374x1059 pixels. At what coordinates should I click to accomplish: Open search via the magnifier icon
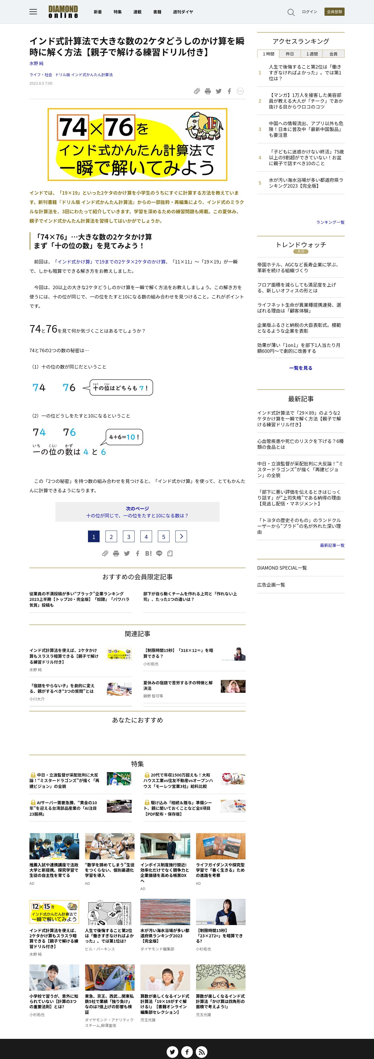(291, 12)
